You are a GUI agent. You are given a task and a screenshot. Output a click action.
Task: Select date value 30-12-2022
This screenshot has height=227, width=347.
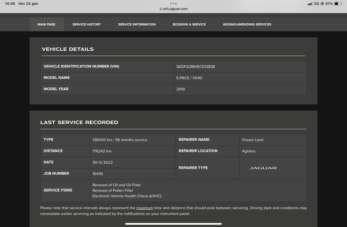tap(102, 163)
